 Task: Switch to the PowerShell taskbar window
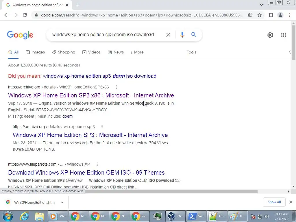tap(196, 216)
